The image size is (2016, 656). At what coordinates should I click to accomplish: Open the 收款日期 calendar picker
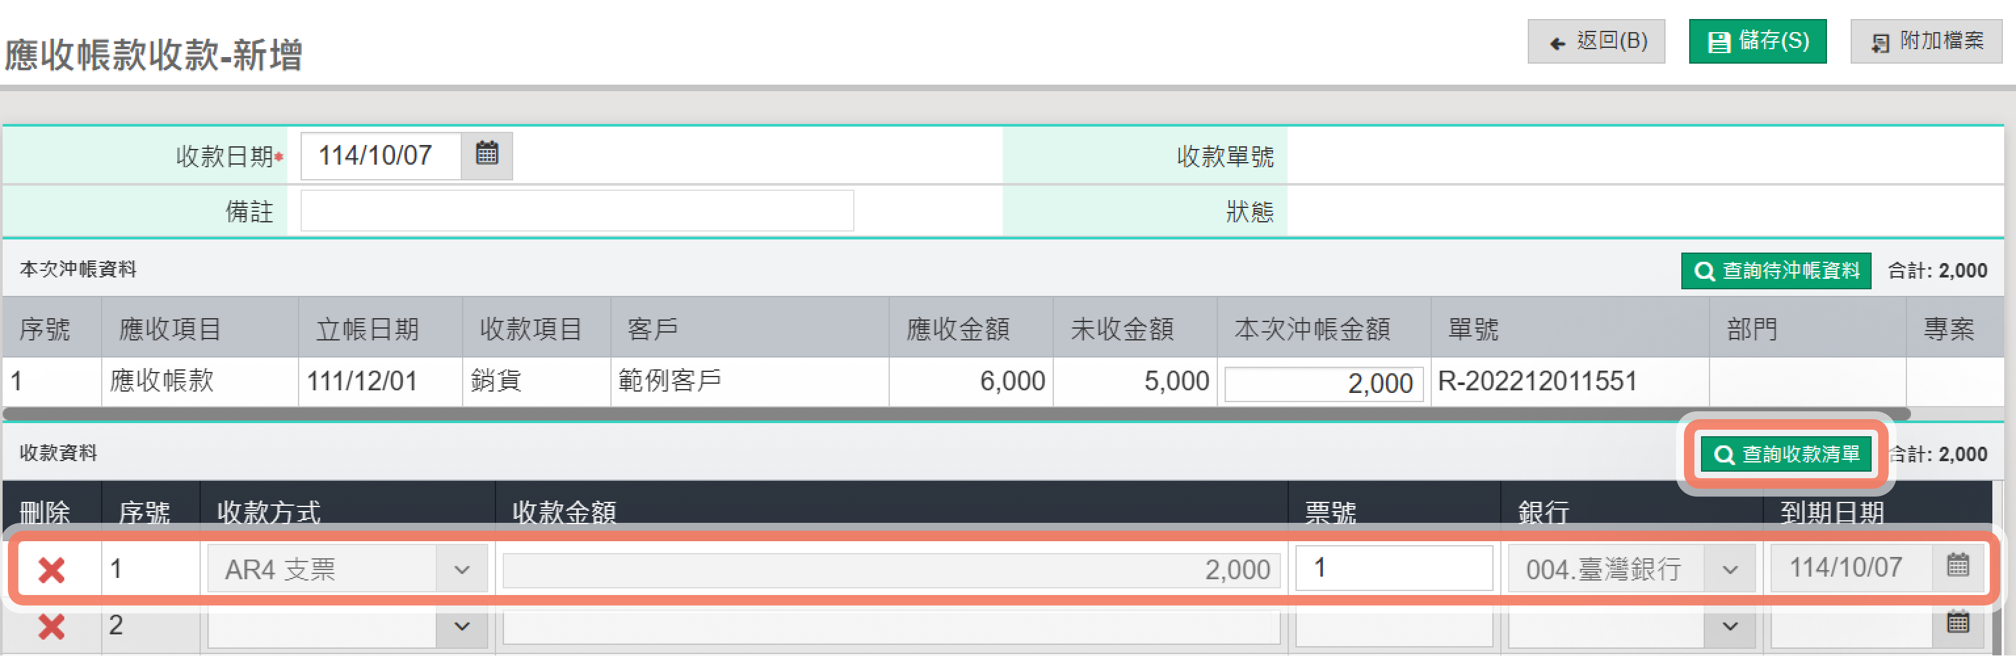(486, 154)
